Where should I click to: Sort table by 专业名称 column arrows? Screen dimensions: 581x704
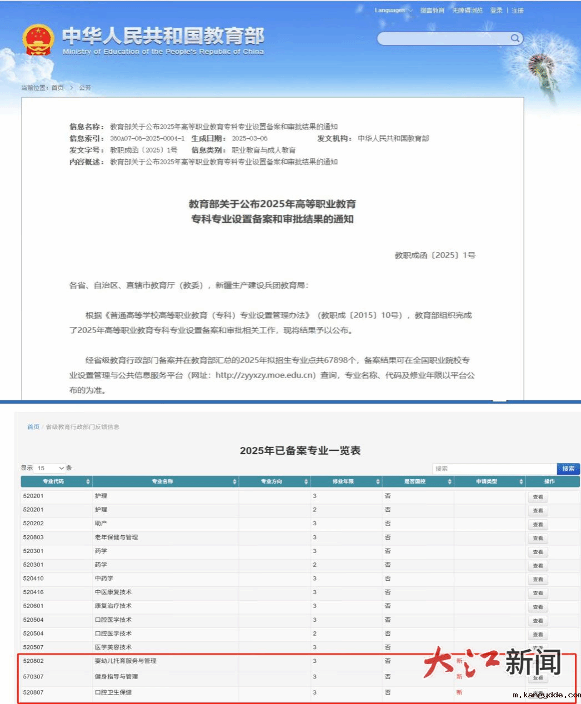point(234,481)
